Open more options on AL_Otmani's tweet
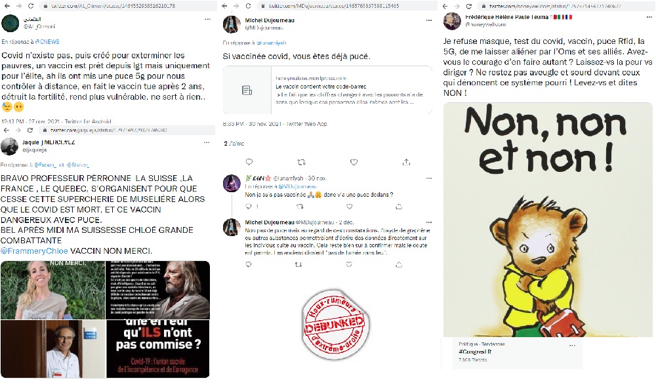Image resolution: width=656 pixels, height=387 pixels. pos(207,19)
